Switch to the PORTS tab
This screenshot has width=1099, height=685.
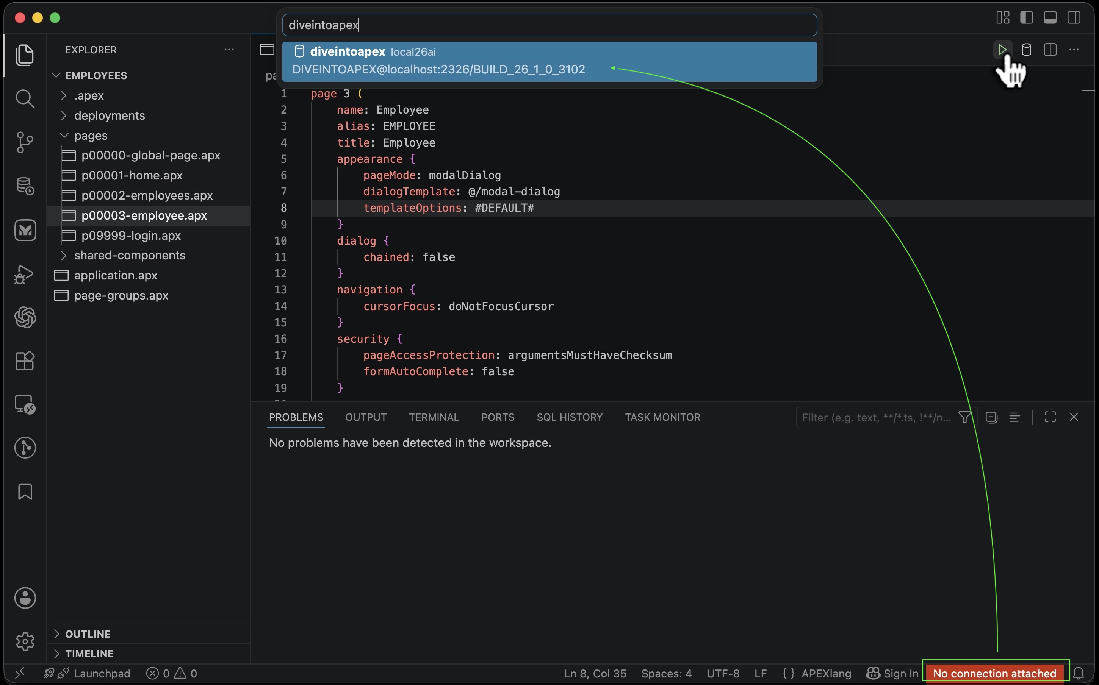pyautogui.click(x=498, y=417)
